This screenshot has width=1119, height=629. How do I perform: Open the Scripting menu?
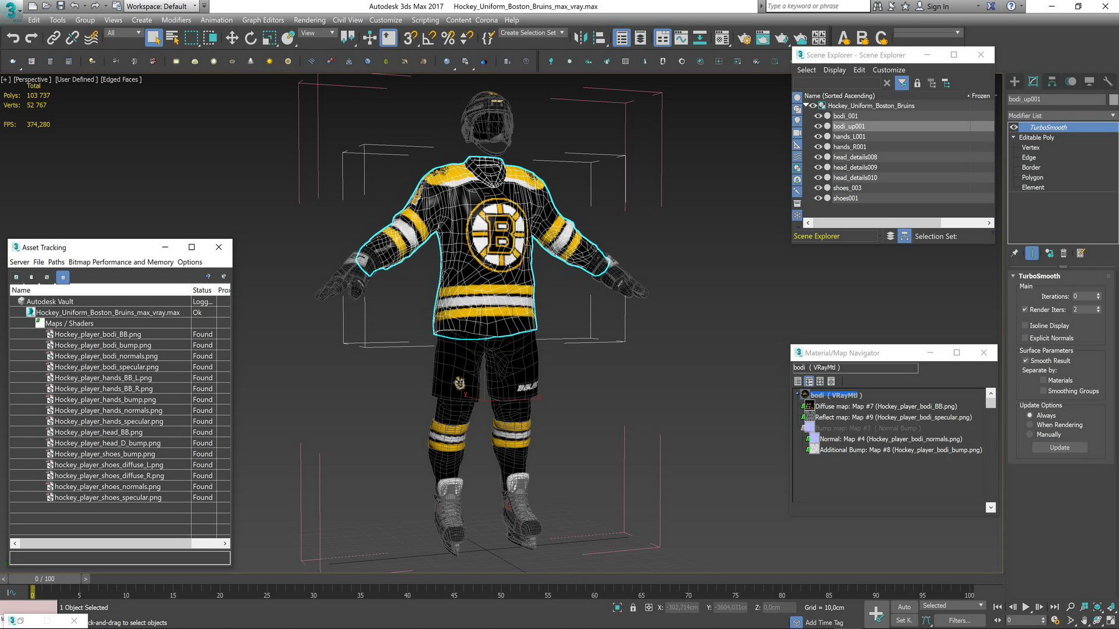pyautogui.click(x=425, y=20)
